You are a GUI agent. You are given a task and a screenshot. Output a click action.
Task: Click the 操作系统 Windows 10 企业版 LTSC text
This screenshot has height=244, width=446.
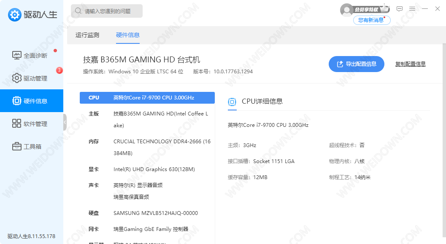[x=133, y=72]
